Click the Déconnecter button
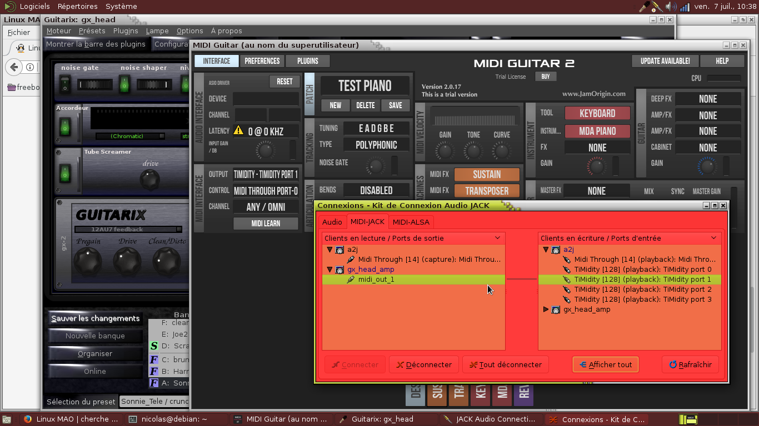Viewport: 759px width, 426px height. pos(424,365)
